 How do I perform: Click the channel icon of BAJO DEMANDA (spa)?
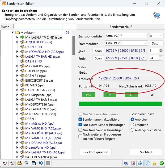[x=22, y=157]
